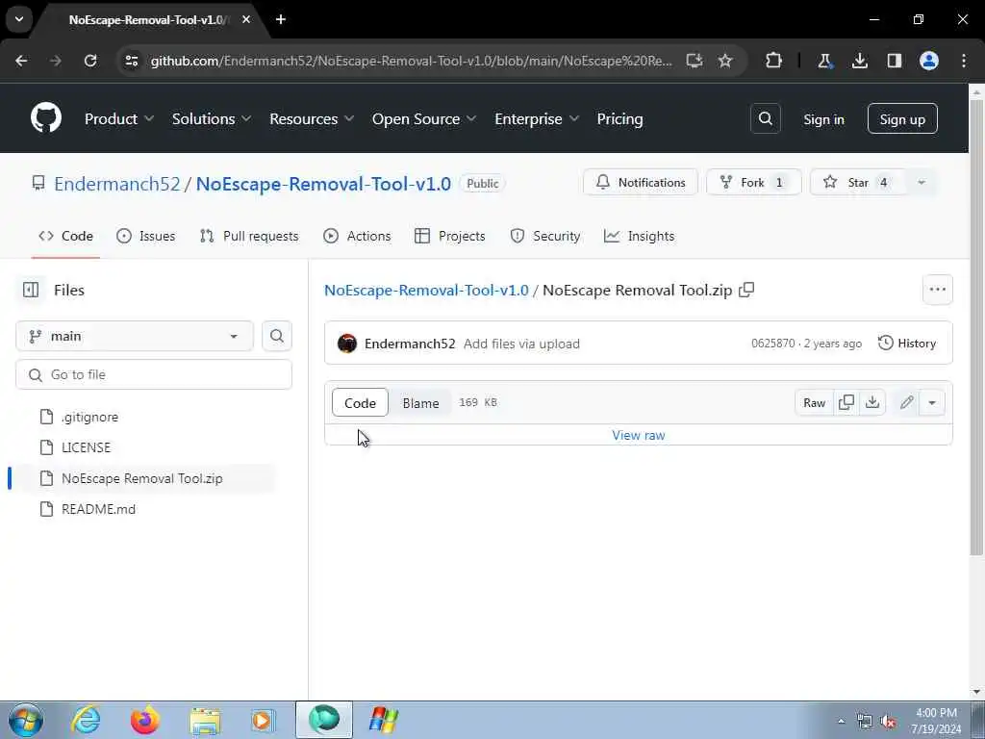The image size is (985, 739).
Task: Click browser back arrow
Action: [x=21, y=61]
